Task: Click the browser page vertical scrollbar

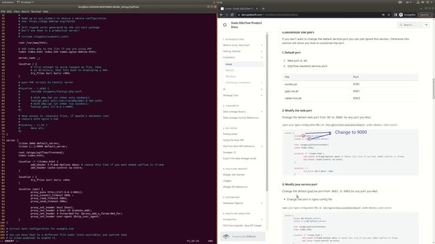Action: click(434, 89)
